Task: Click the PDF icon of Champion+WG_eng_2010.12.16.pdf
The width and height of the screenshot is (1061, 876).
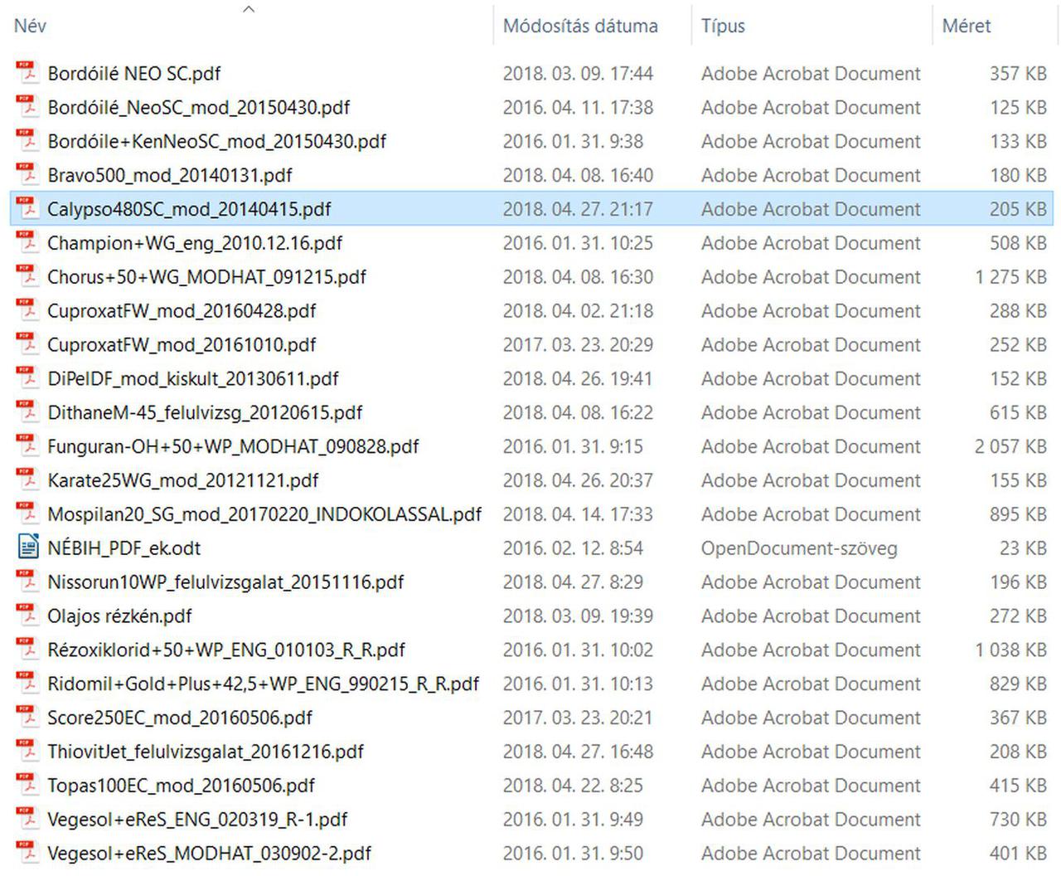Action: point(28,243)
